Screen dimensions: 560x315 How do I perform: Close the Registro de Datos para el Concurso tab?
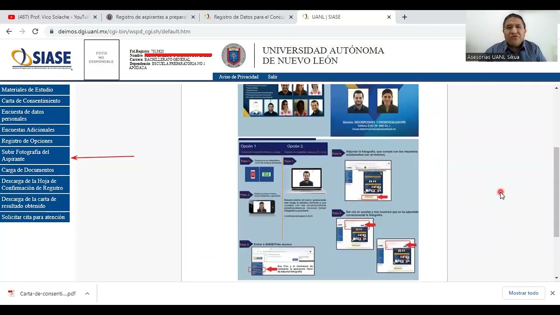(x=291, y=17)
